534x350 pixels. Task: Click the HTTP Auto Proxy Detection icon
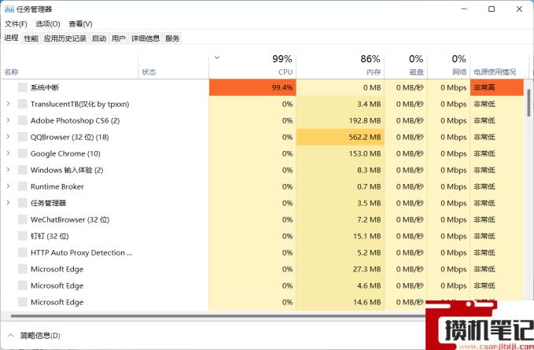pos(23,252)
